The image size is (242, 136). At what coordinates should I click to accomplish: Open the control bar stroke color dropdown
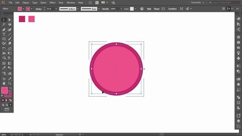pyautogui.click(x=32, y=9)
